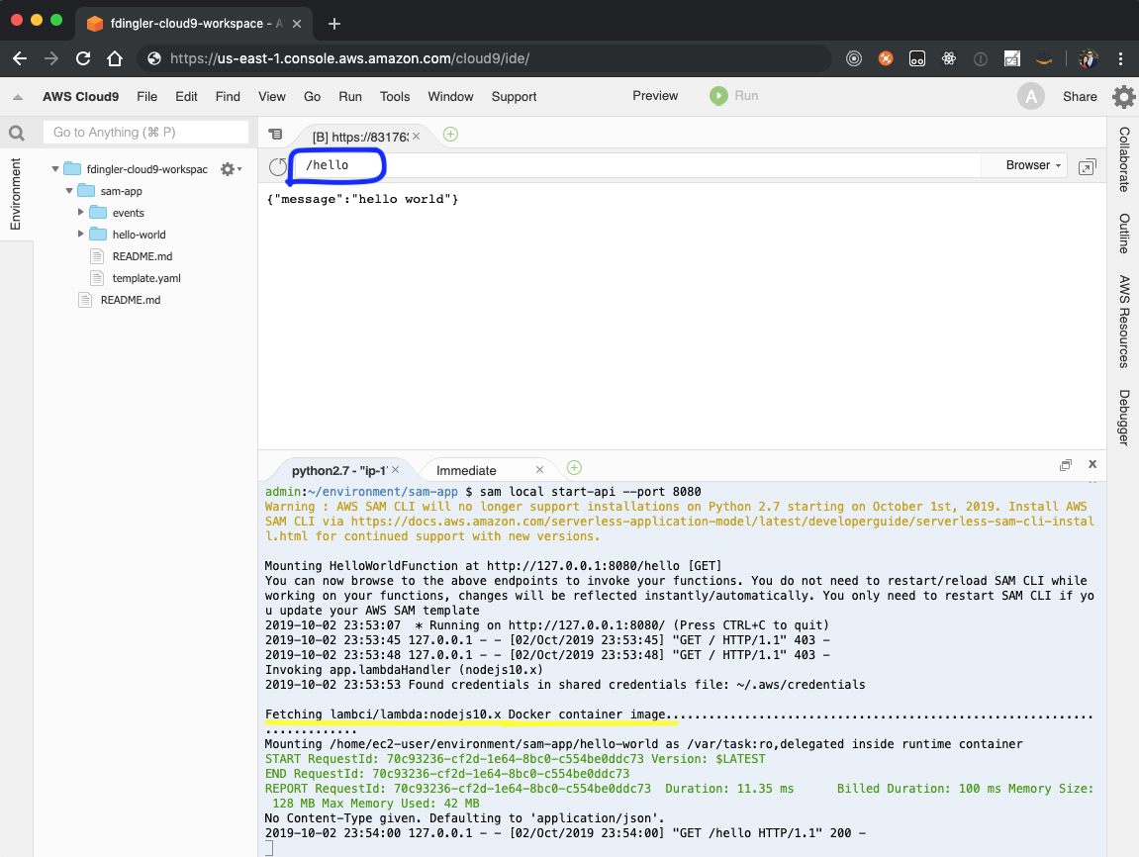
Task: Go to the browser home page
Action: click(115, 58)
